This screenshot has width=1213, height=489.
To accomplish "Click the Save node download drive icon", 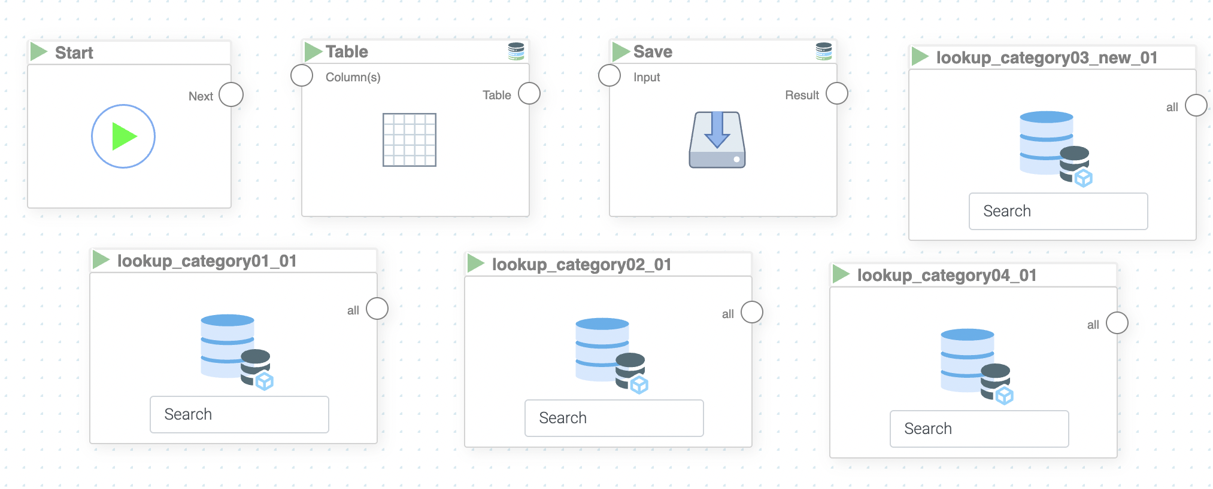I will [717, 140].
